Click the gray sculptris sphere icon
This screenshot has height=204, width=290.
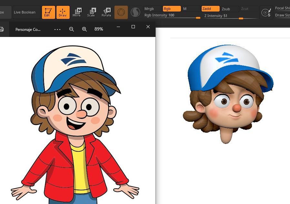coord(135,12)
